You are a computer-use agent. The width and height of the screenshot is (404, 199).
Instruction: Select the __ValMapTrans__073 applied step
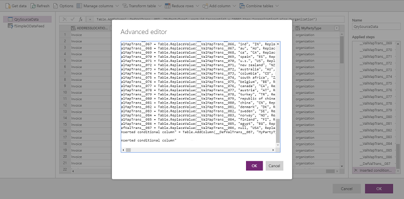(376, 70)
